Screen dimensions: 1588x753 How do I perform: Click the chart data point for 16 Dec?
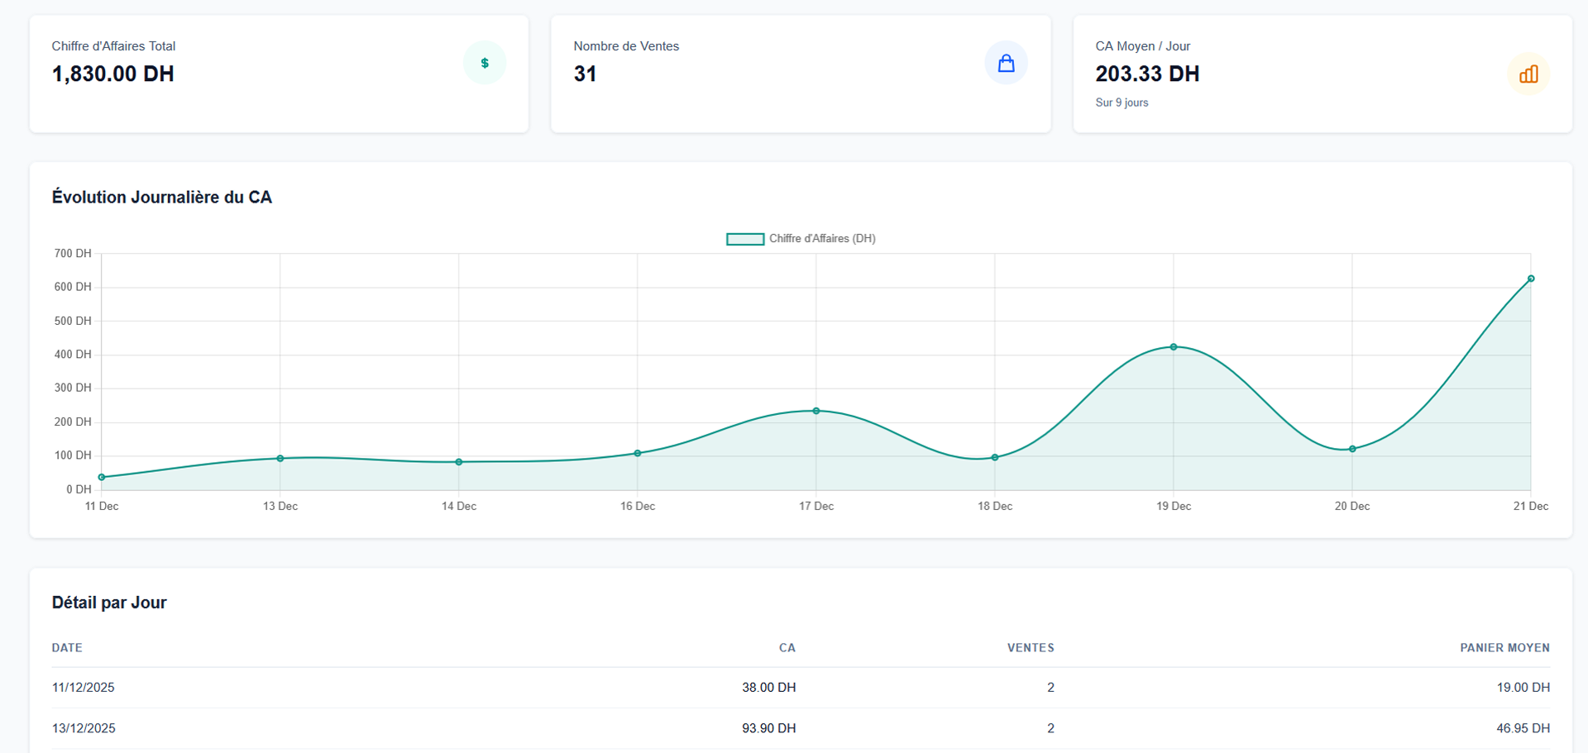coord(638,453)
